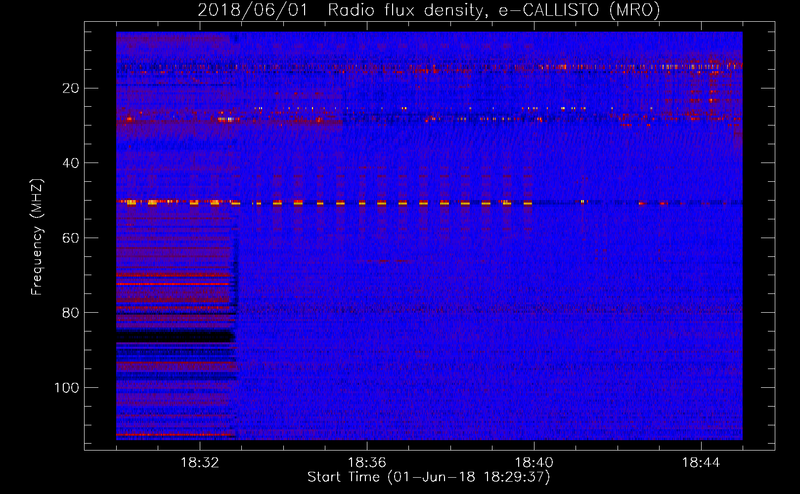The width and height of the screenshot is (800, 494).
Task: Click the plot title '2018/06/01 Radio flux density, e-CALLISTO (MRO)'
Action: pyautogui.click(x=429, y=10)
